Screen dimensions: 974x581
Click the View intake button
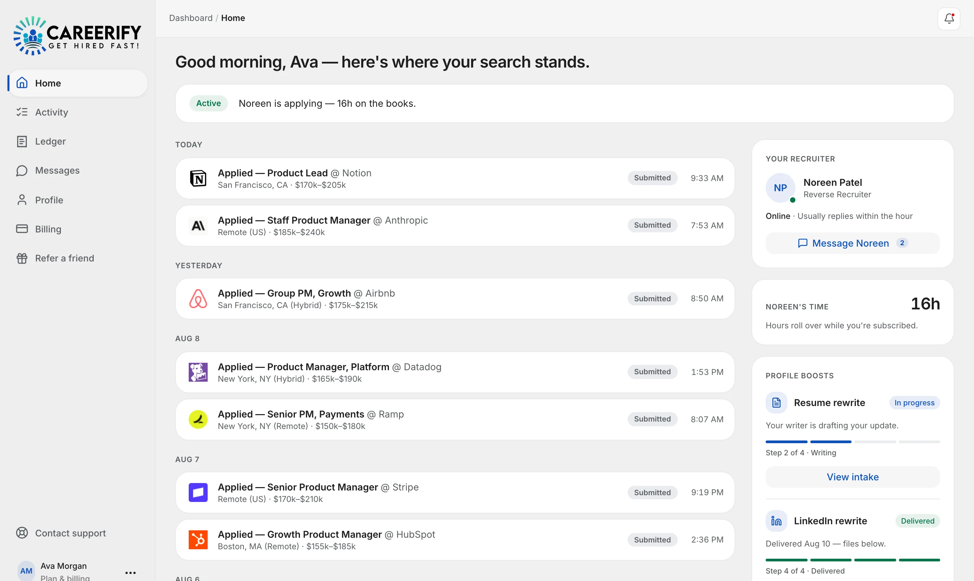click(853, 477)
